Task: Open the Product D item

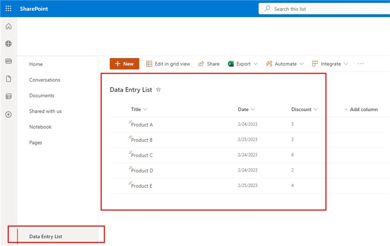Action: pyautogui.click(x=142, y=171)
